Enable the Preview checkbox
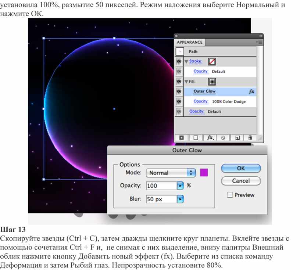This screenshot has width=300, height=270. [x=230, y=195]
